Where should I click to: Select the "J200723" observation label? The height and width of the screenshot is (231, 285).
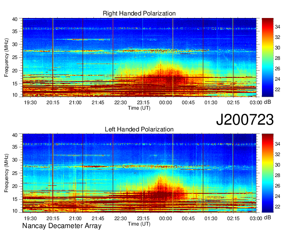tap(245, 120)
